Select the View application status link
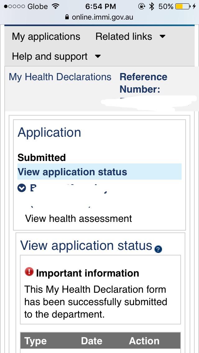This screenshot has width=199, height=353. tap(72, 172)
